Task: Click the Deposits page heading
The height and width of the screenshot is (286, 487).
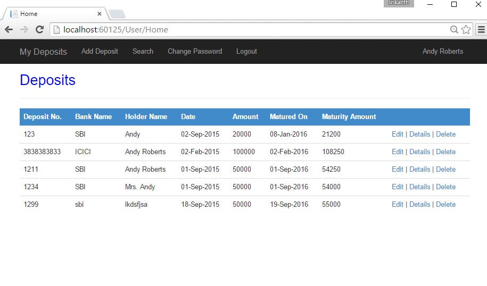Action: (x=47, y=80)
